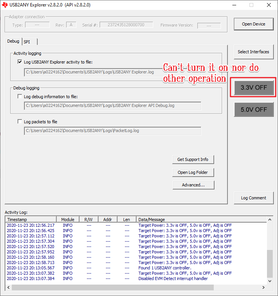Click the adapter Type field
278x296 pixels.
[37, 25]
